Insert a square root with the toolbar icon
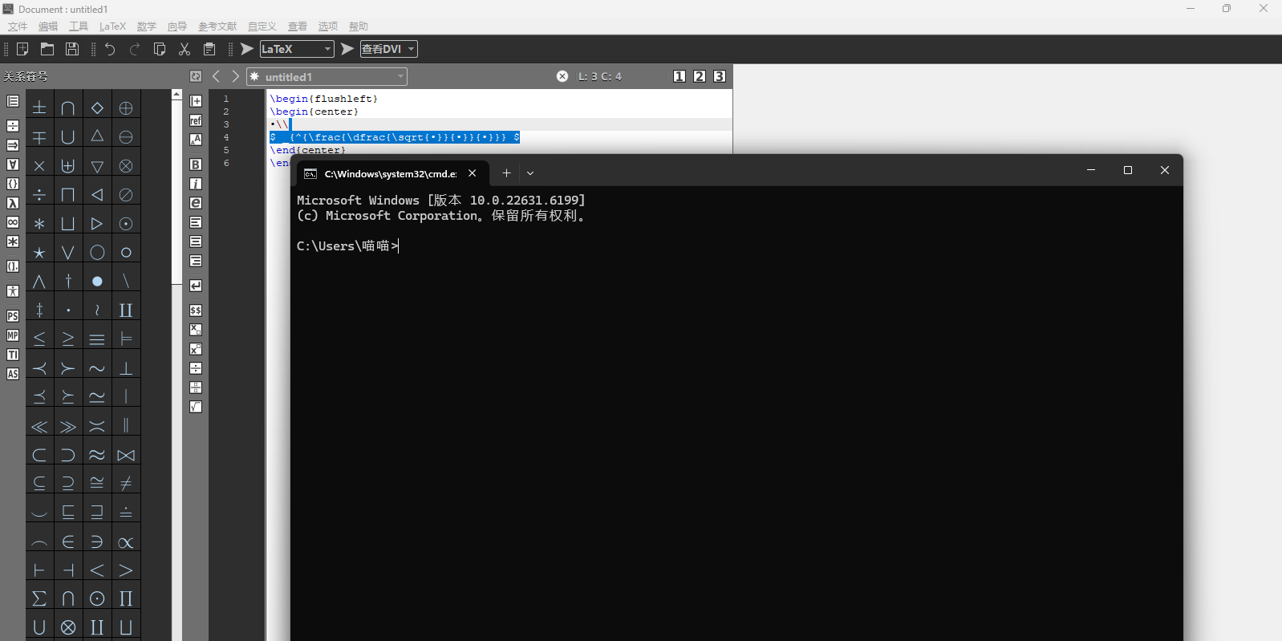Screen dimensions: 1282x641 click(196, 407)
